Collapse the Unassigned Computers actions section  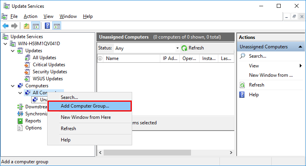click(300, 47)
